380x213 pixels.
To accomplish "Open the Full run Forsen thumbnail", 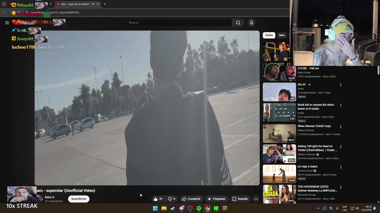I will click(x=279, y=72).
